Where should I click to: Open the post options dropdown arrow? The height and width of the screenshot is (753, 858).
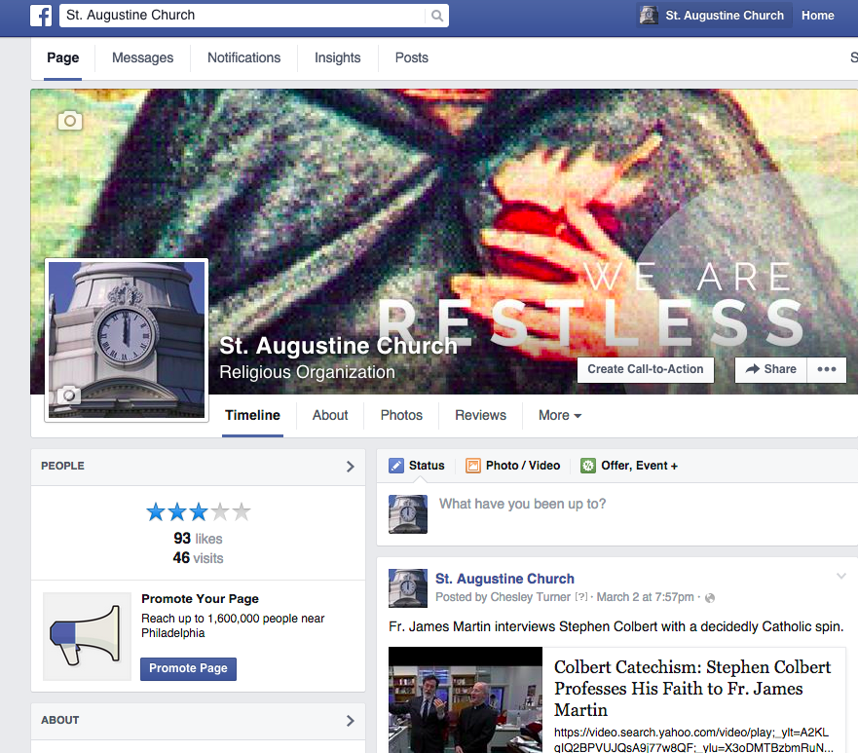pos(841,576)
